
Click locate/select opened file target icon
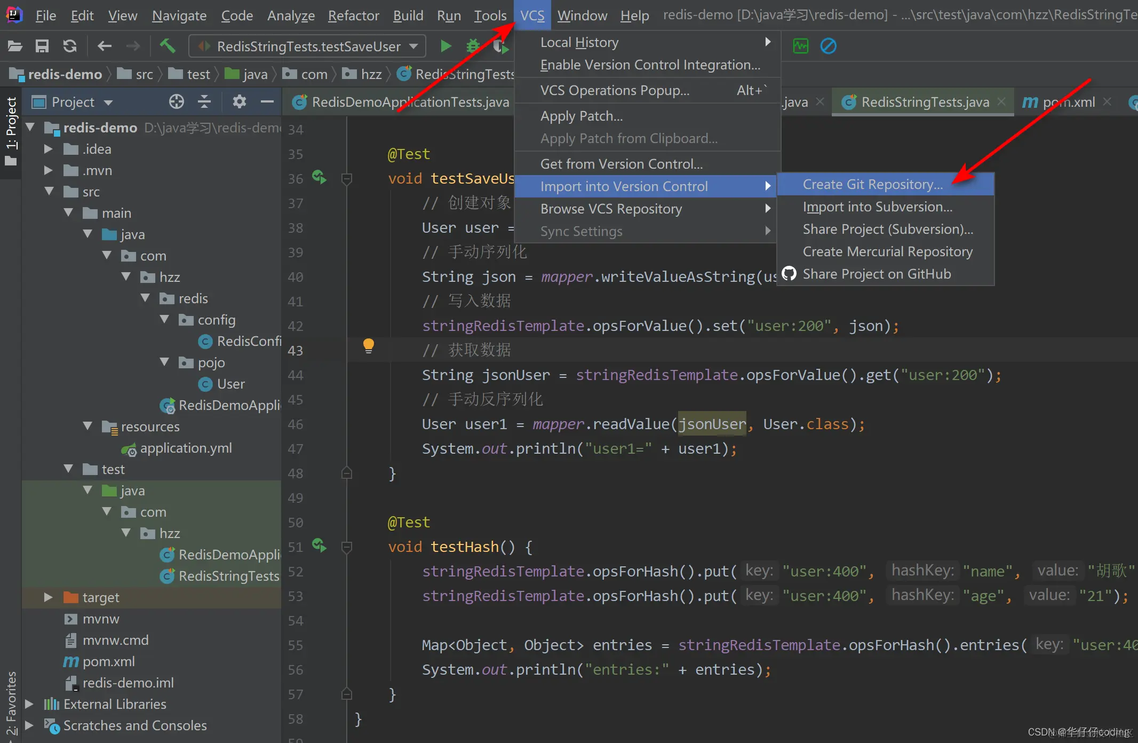click(x=177, y=101)
